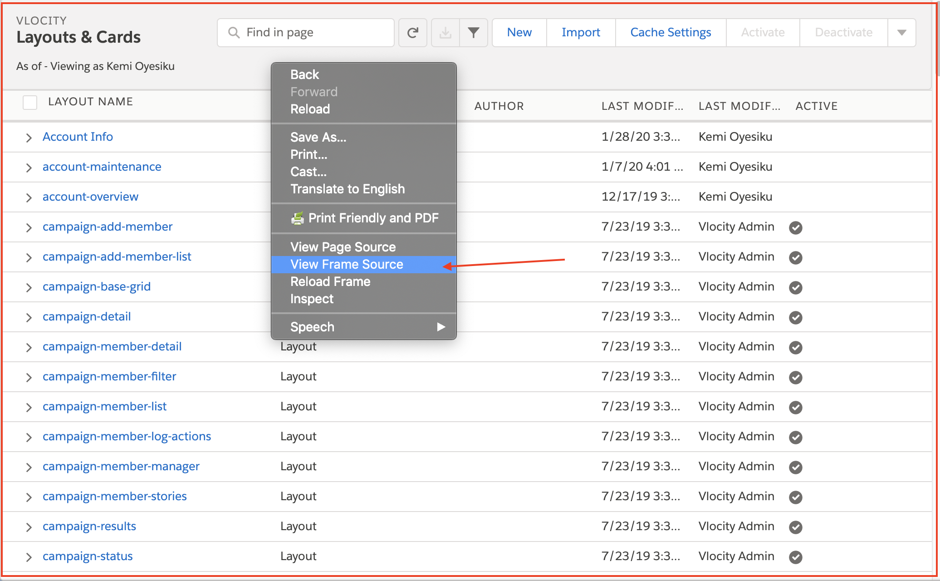Expand the campaign-member-detail row
Image resolution: width=940 pixels, height=581 pixels.
click(29, 347)
